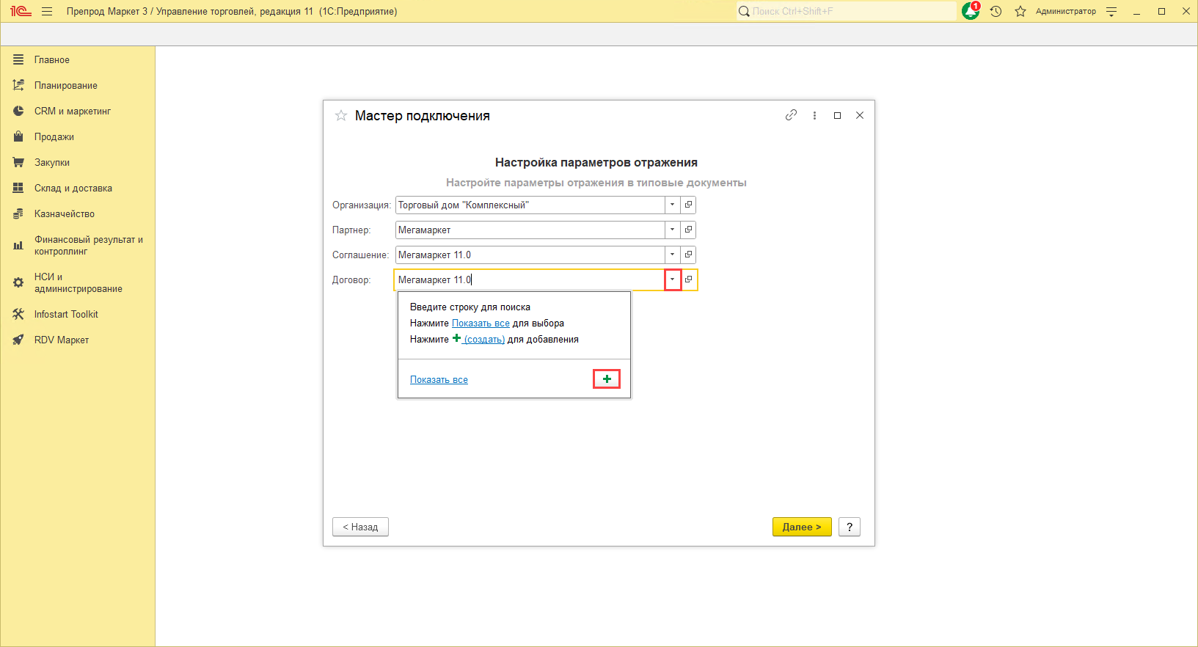Maximize the Мастер подключения dialog
Screen dimensions: 1198x647
click(837, 115)
